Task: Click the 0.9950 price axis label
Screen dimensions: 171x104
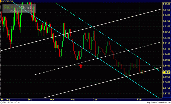Action: click(167, 66)
